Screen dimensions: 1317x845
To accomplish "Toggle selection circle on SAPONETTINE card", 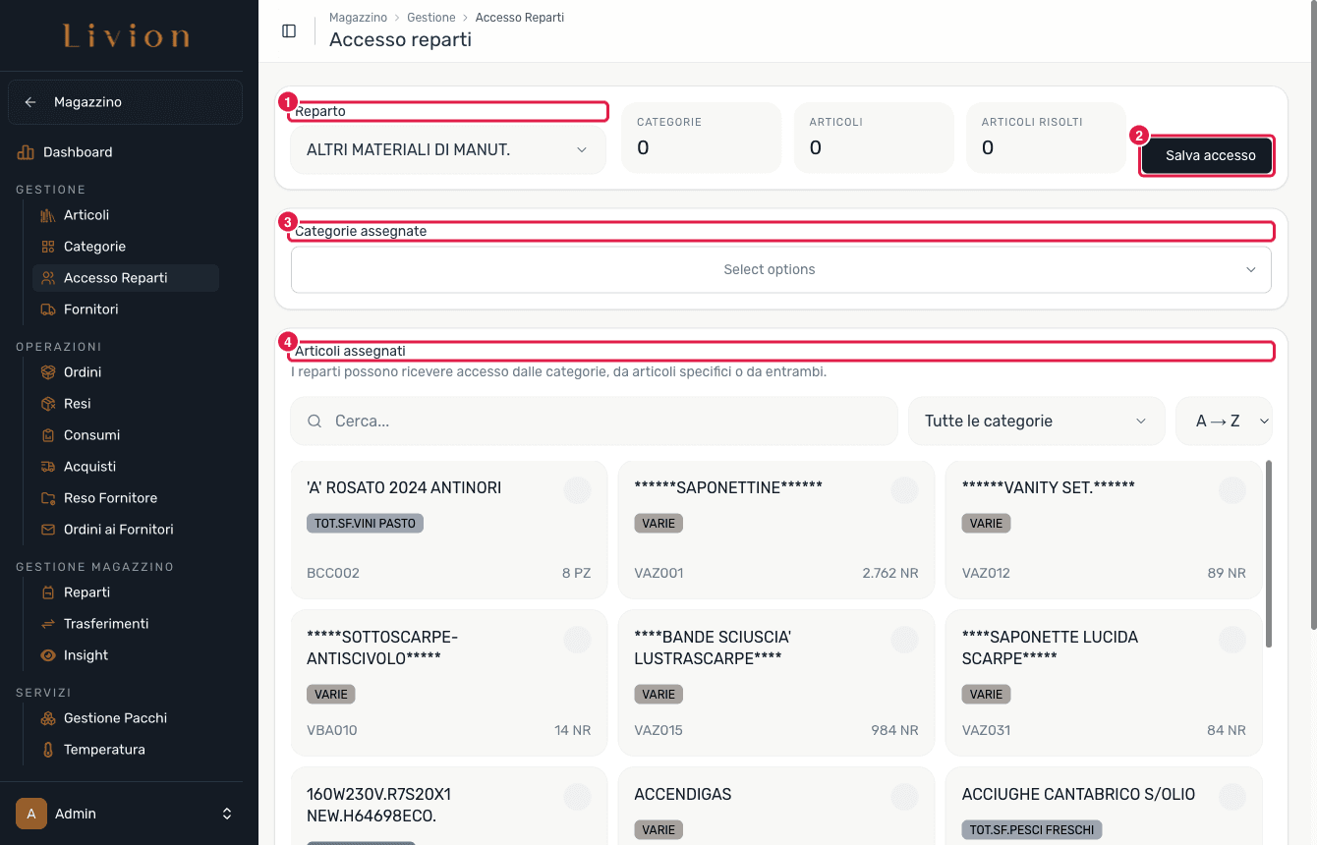I will coord(904,489).
